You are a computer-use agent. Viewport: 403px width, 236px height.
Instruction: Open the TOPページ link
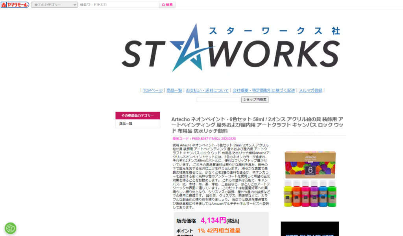click(153, 90)
